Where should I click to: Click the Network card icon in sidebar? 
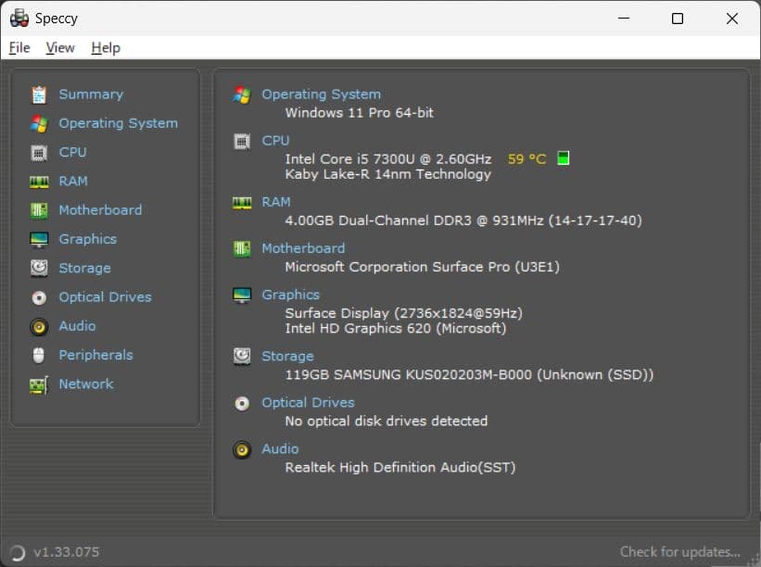[x=39, y=385]
